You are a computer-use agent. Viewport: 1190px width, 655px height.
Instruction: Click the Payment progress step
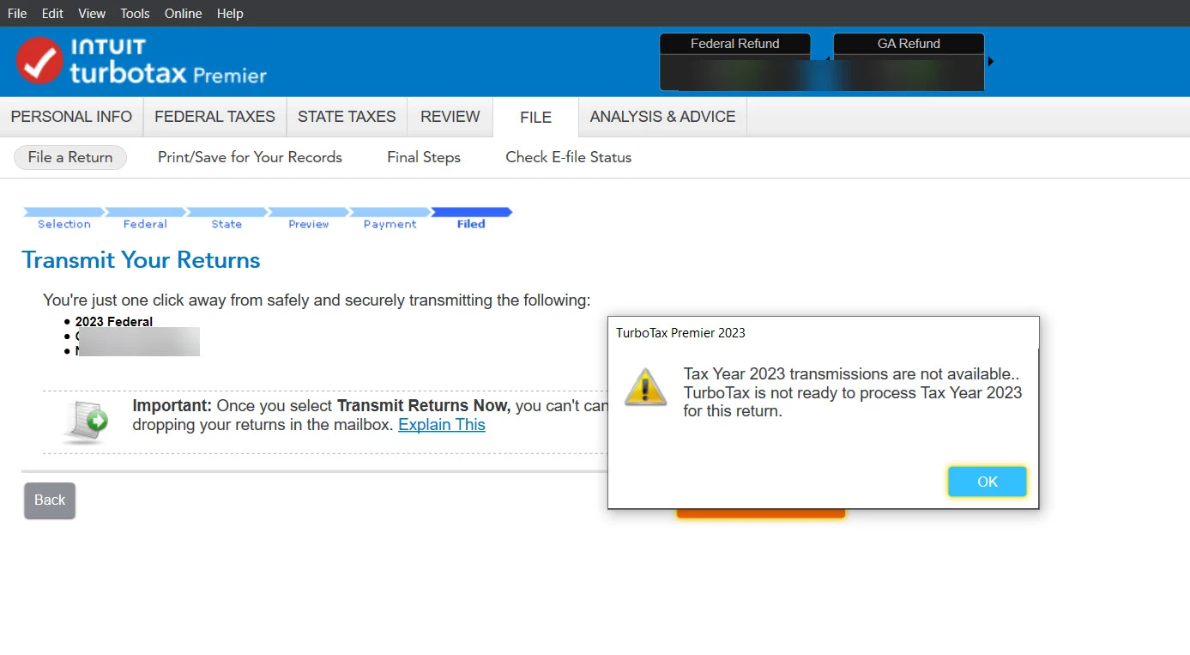390,218
